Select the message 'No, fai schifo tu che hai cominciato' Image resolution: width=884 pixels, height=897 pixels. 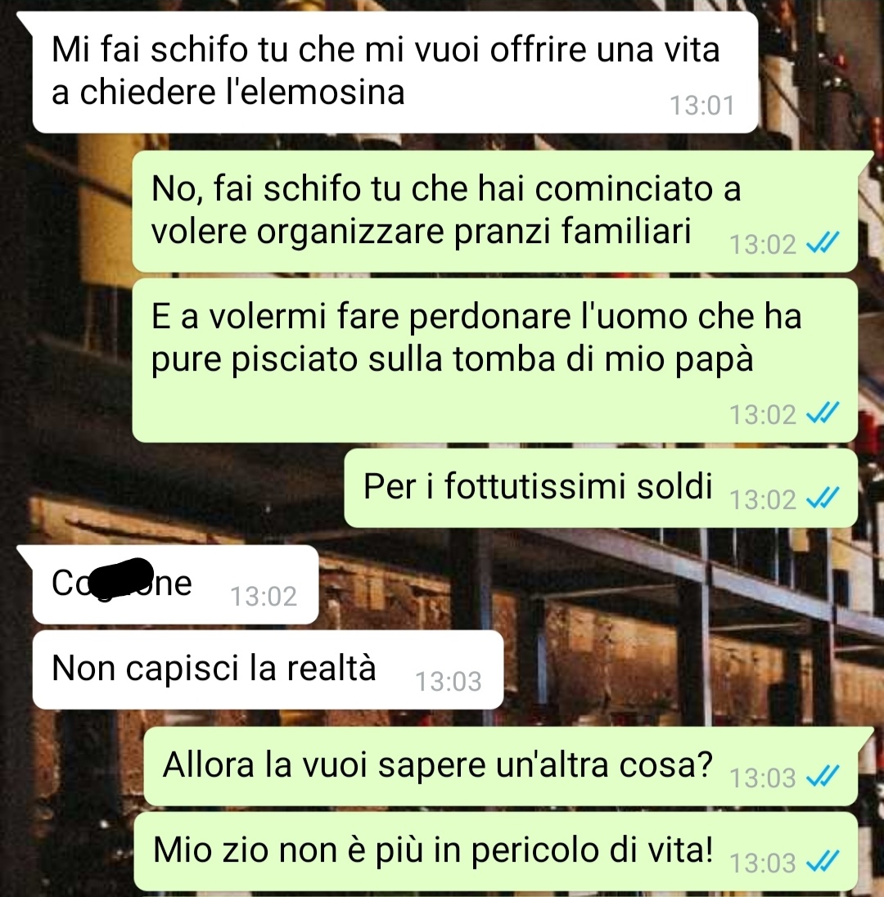coord(495,211)
